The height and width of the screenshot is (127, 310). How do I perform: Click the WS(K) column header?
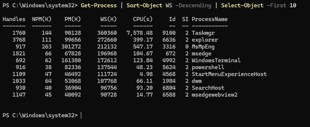pos(109,19)
